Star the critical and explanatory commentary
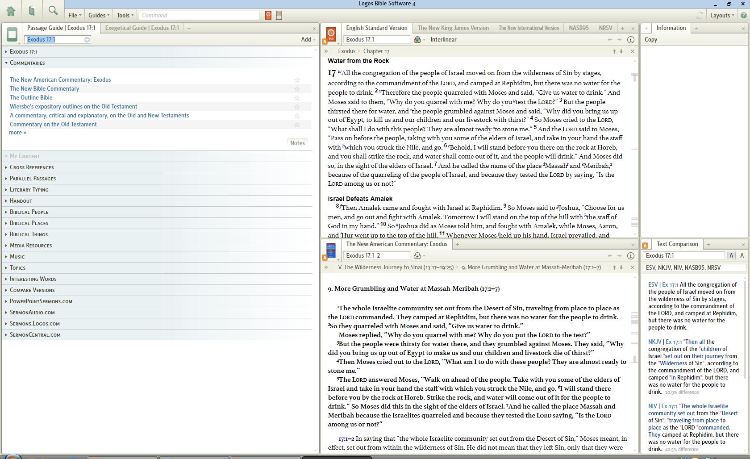The image size is (750, 459). coord(297,116)
